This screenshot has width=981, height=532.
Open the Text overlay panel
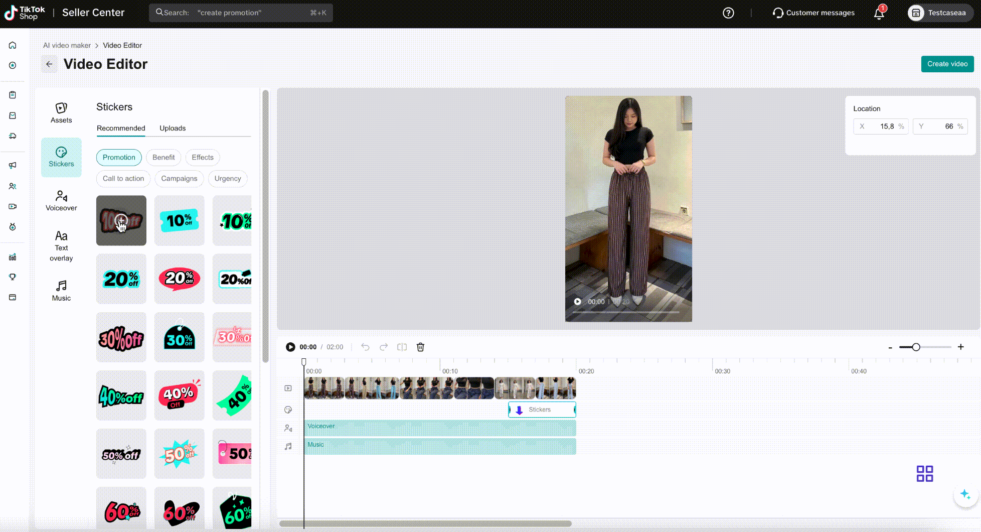pyautogui.click(x=61, y=246)
